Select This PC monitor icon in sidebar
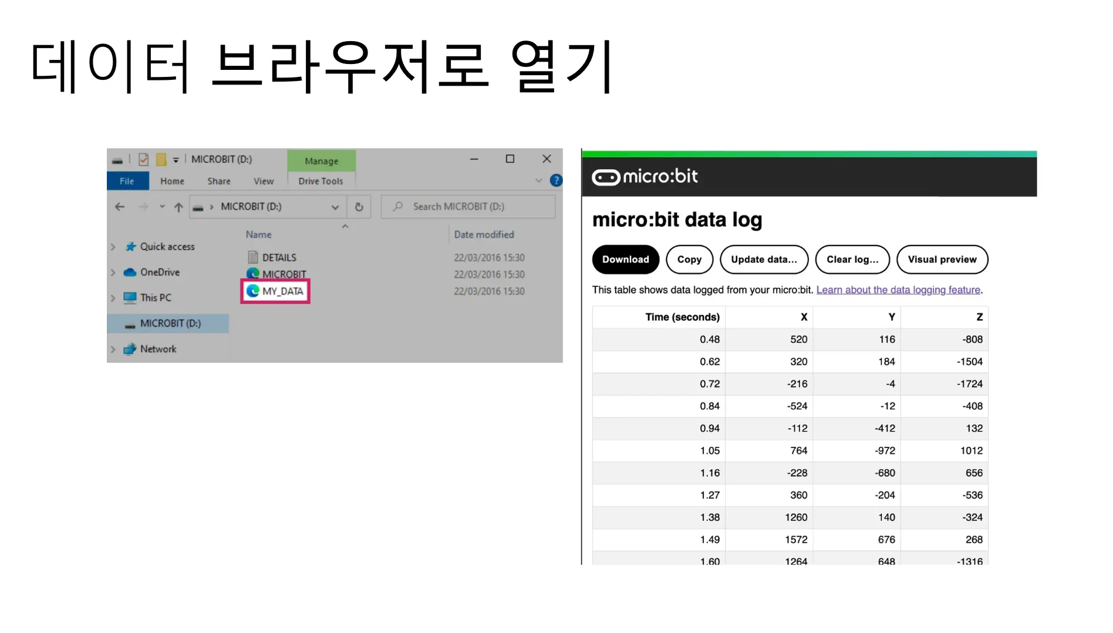The height and width of the screenshot is (633, 1113). point(130,298)
